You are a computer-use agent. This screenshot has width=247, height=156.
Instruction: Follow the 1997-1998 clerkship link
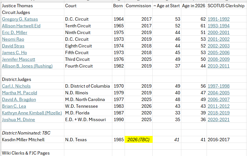coord(219,86)
